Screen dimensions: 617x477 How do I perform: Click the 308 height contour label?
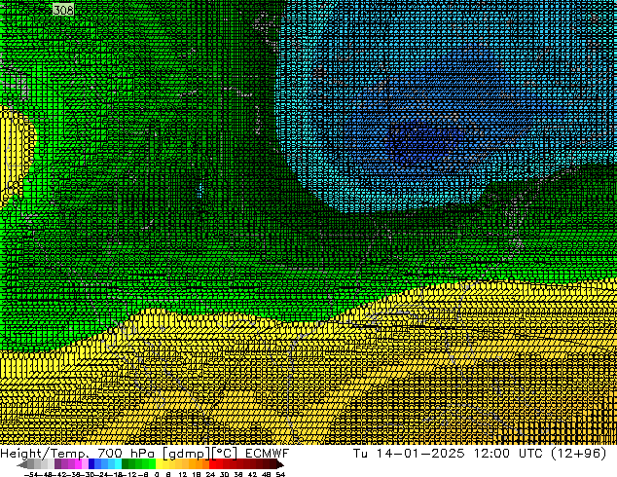click(63, 10)
